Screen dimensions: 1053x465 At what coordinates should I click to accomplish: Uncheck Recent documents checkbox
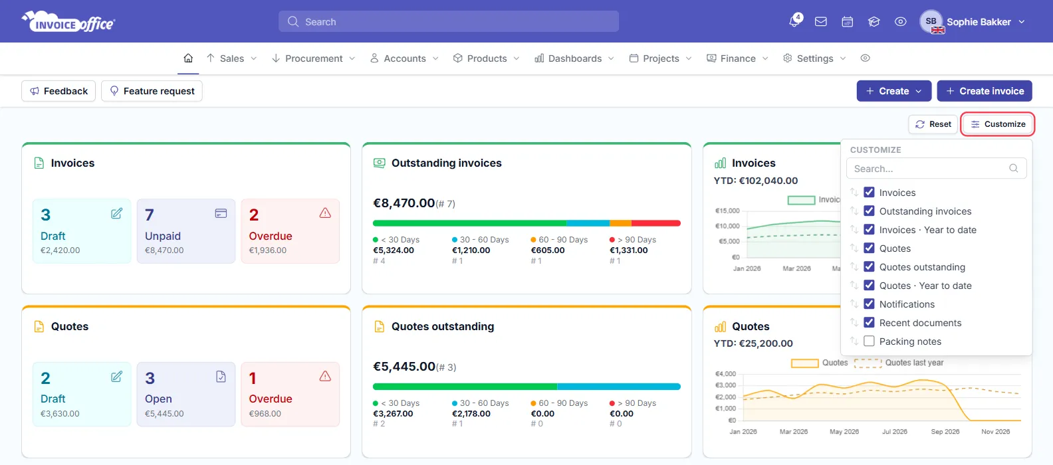pos(869,323)
